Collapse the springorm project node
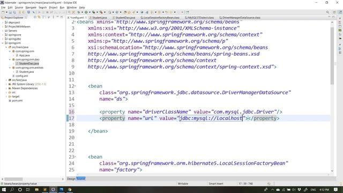 3,43
